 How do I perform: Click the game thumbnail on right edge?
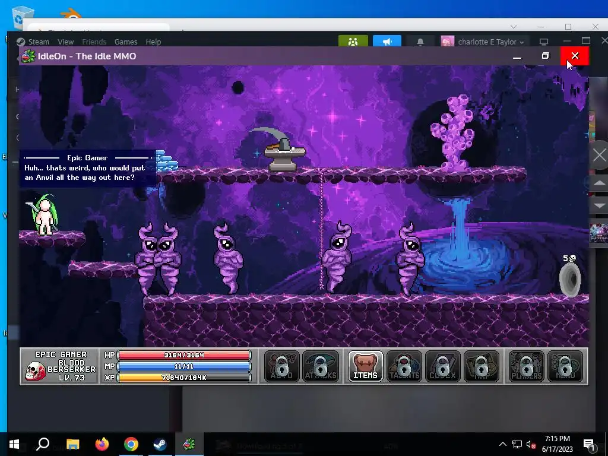598,232
